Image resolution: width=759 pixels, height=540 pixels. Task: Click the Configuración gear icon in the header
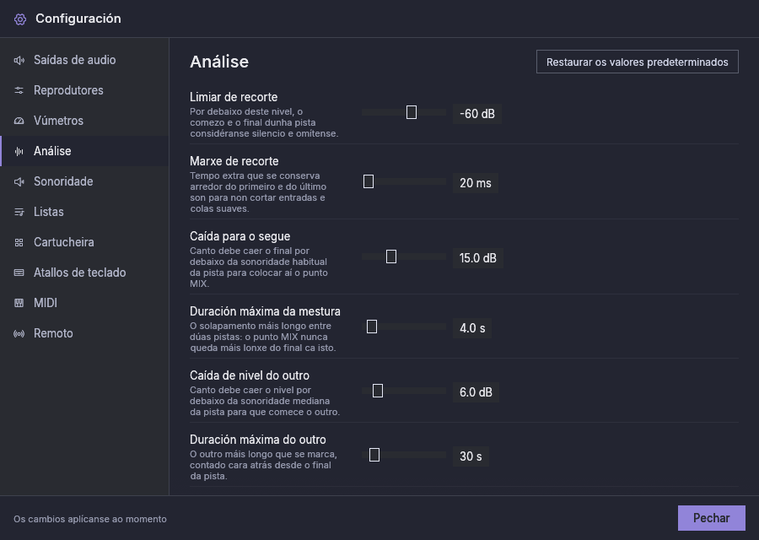[x=20, y=19]
